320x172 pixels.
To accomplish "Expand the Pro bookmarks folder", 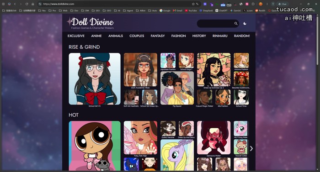I will (52, 10).
